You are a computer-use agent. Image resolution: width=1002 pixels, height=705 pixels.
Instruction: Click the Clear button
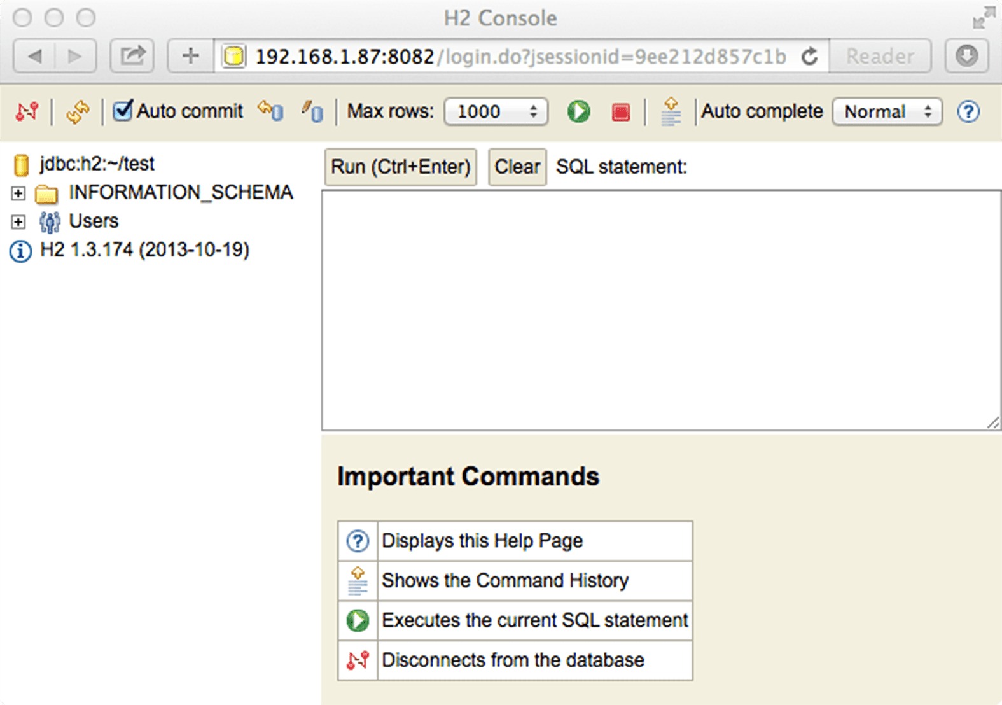(x=517, y=167)
